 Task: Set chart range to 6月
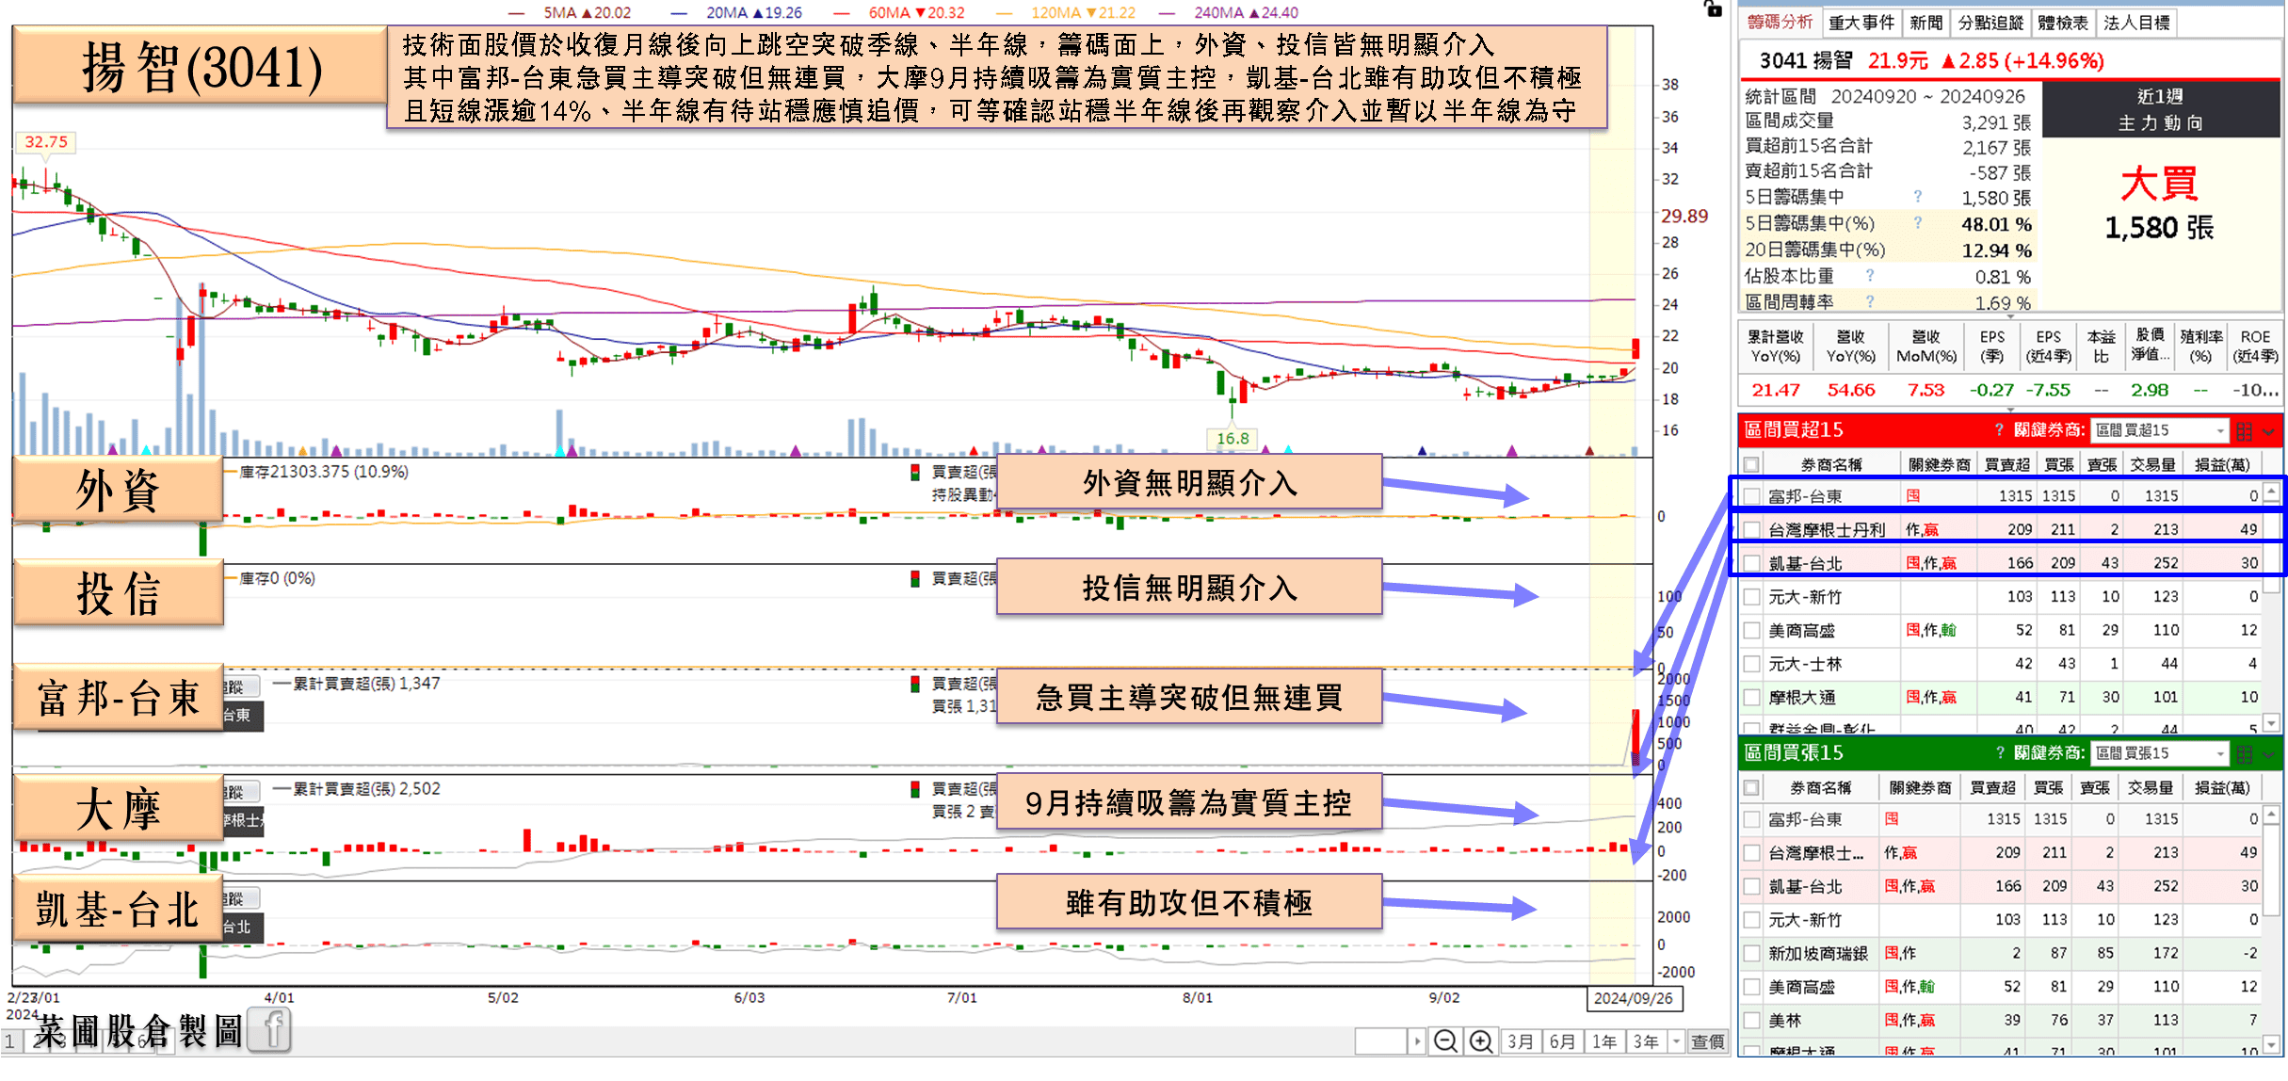[1562, 1041]
